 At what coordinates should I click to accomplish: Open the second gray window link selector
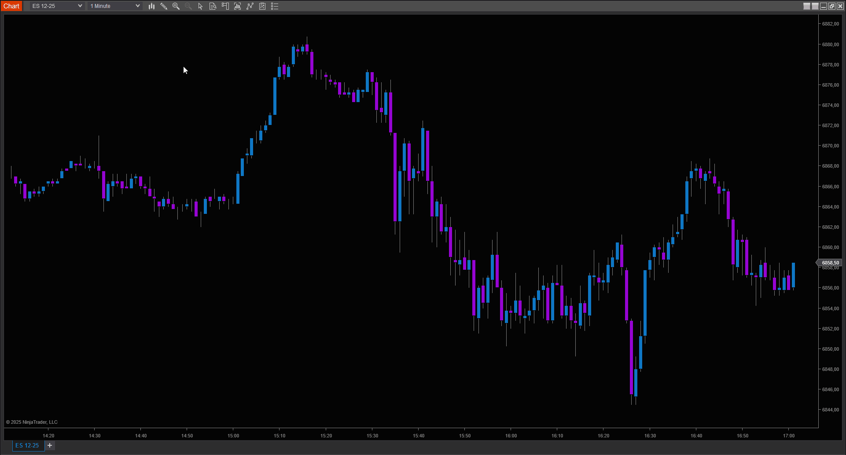(815, 6)
